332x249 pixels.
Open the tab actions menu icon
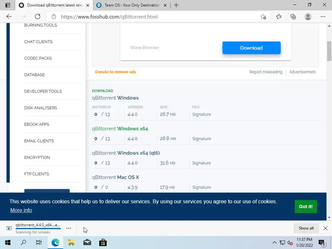[x=8, y=5]
